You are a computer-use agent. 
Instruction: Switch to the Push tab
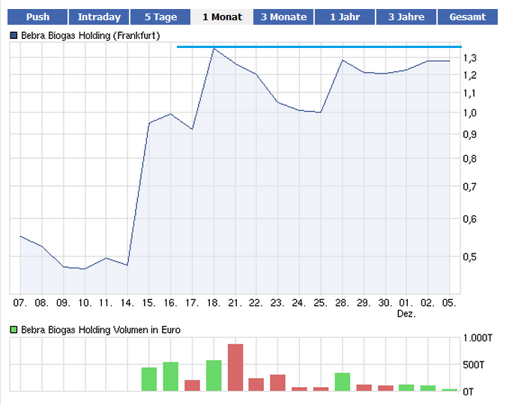coord(37,17)
